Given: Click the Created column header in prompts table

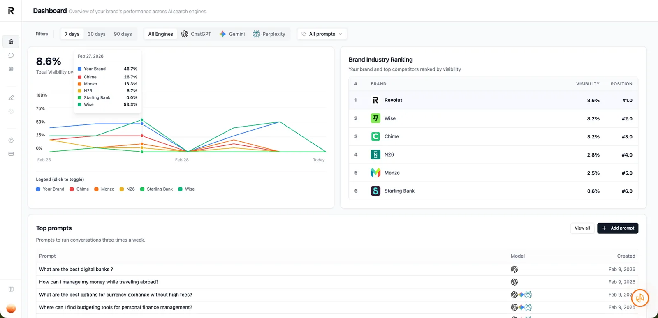Looking at the screenshot, I should pos(626,256).
